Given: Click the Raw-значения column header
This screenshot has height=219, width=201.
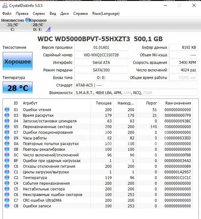Looking at the screenshot, I should (x=176, y=103).
